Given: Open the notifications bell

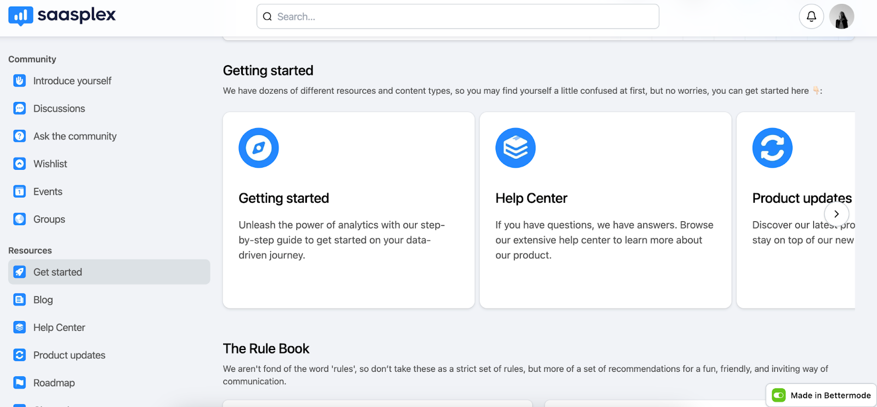Looking at the screenshot, I should 811,16.
